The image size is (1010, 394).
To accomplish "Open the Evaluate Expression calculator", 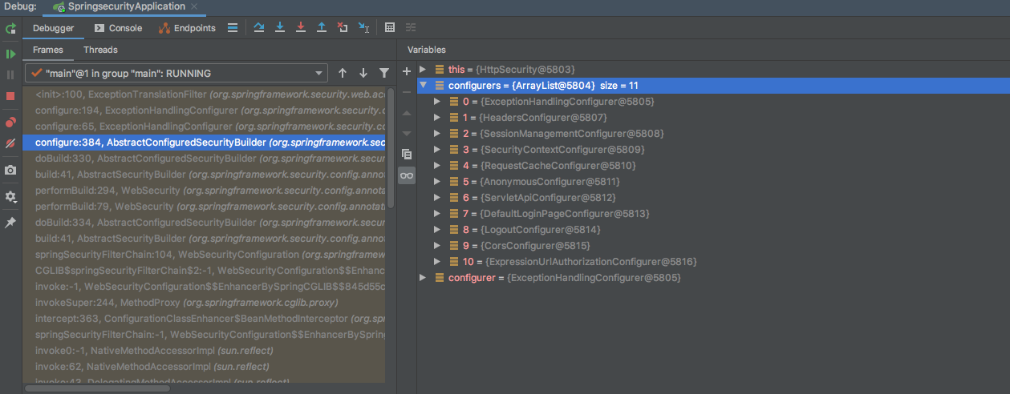I will click(390, 27).
